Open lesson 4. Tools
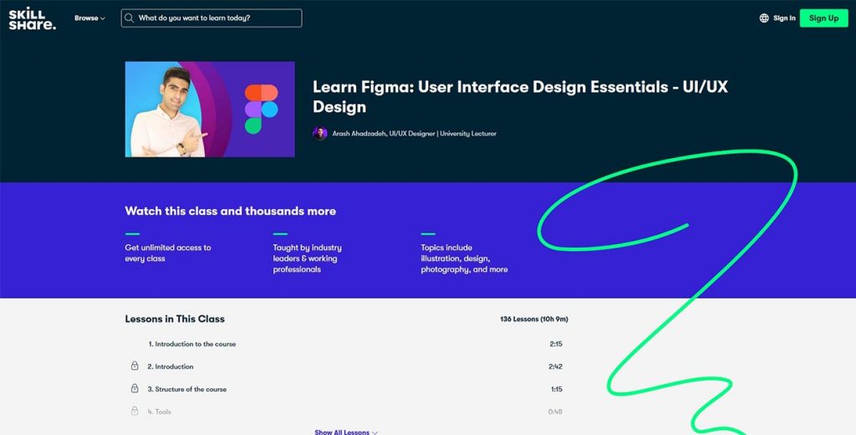The height and width of the screenshot is (435, 856). [x=159, y=412]
